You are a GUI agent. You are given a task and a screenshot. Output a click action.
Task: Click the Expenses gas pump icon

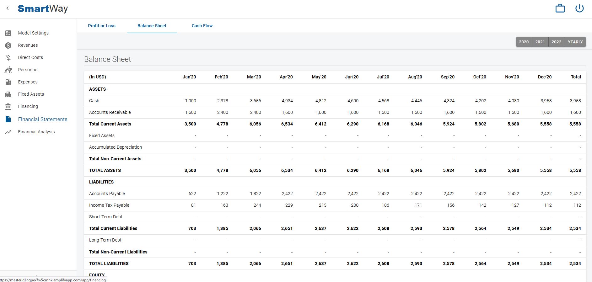click(8, 82)
